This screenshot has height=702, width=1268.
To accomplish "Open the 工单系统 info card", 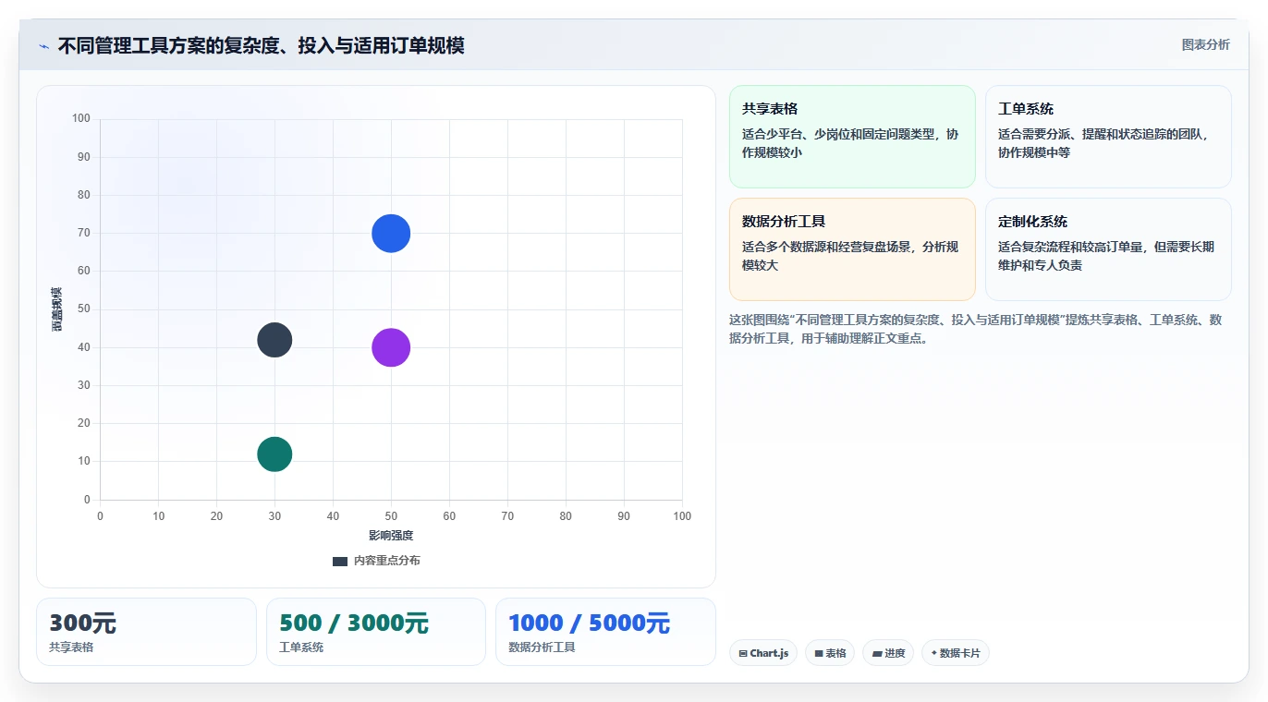I will coord(1108,137).
